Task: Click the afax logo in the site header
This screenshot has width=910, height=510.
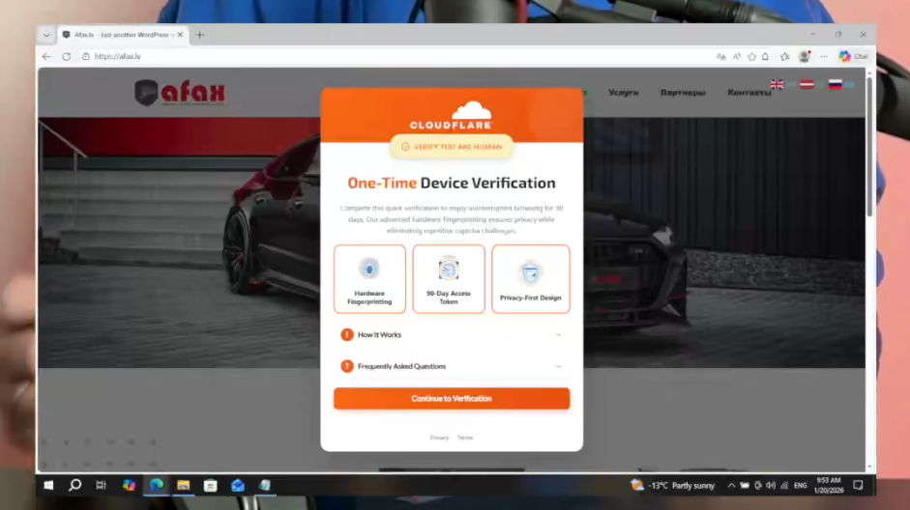Action: [x=180, y=93]
